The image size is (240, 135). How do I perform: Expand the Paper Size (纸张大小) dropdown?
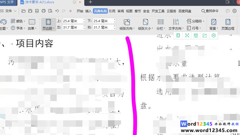[x=146, y=28]
